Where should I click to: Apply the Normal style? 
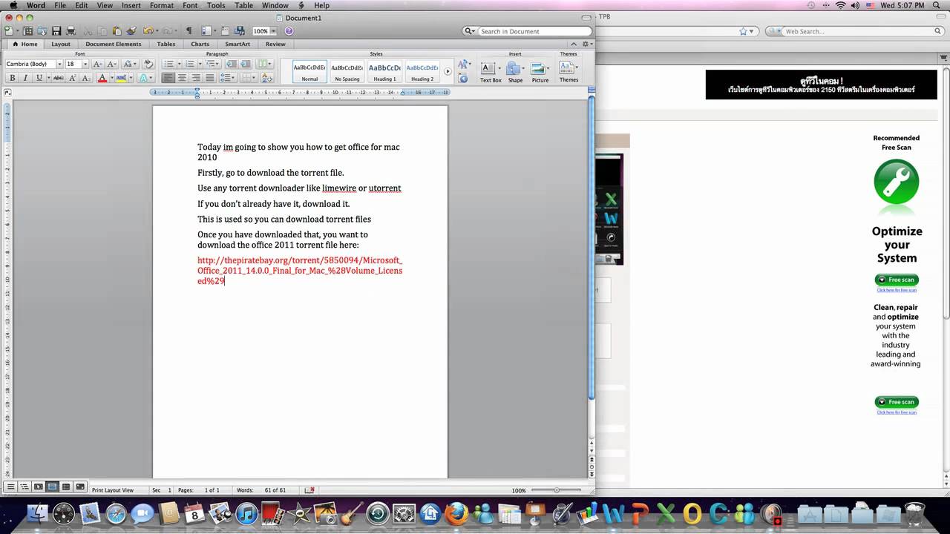coord(309,71)
